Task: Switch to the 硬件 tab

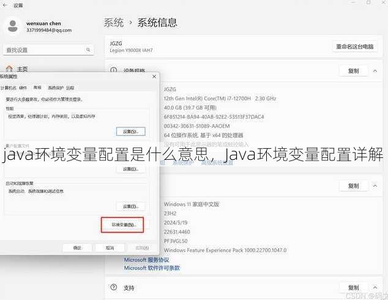Action: (x=23, y=88)
